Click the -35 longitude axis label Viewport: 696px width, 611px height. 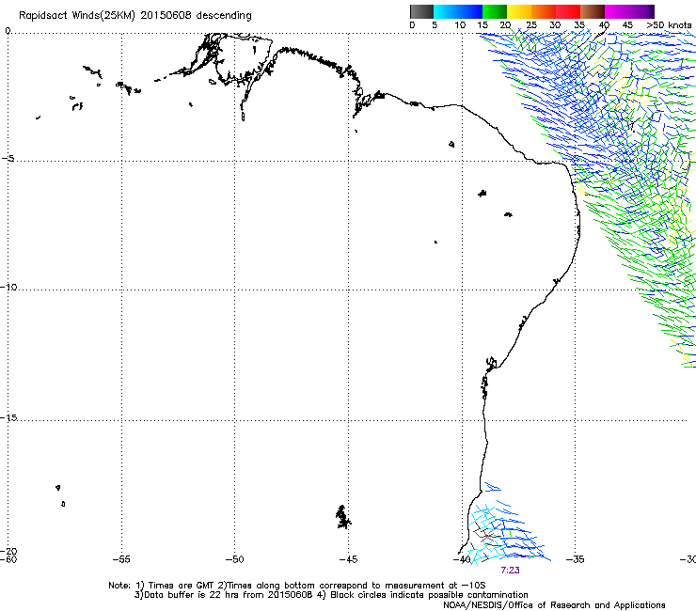[576, 559]
